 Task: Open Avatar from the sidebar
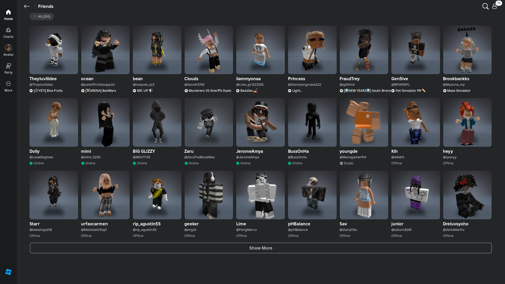8,50
